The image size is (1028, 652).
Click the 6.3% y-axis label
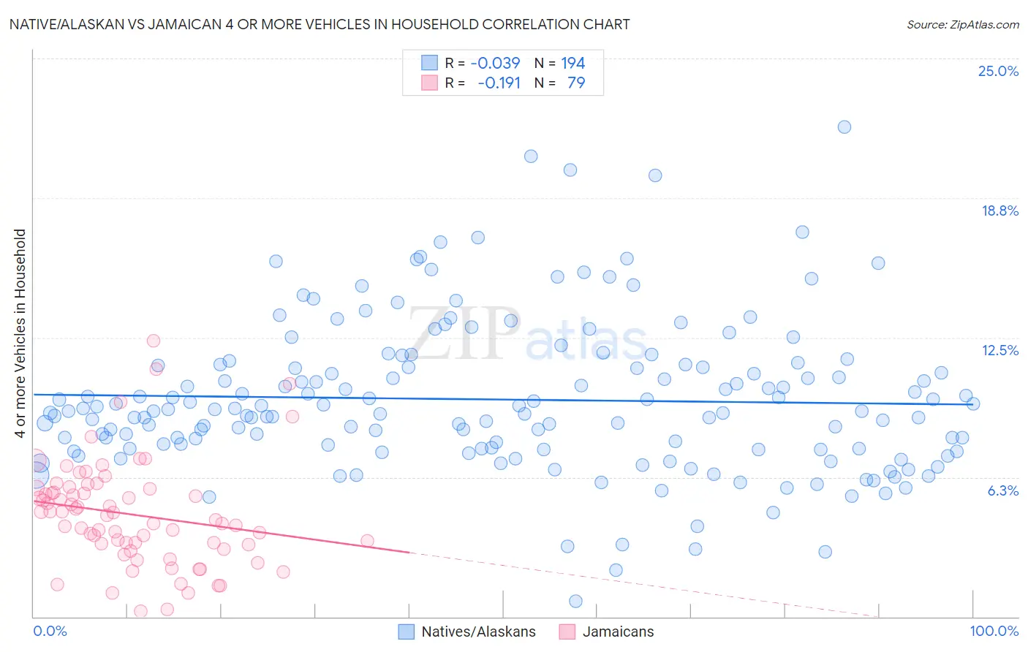pos(1003,490)
